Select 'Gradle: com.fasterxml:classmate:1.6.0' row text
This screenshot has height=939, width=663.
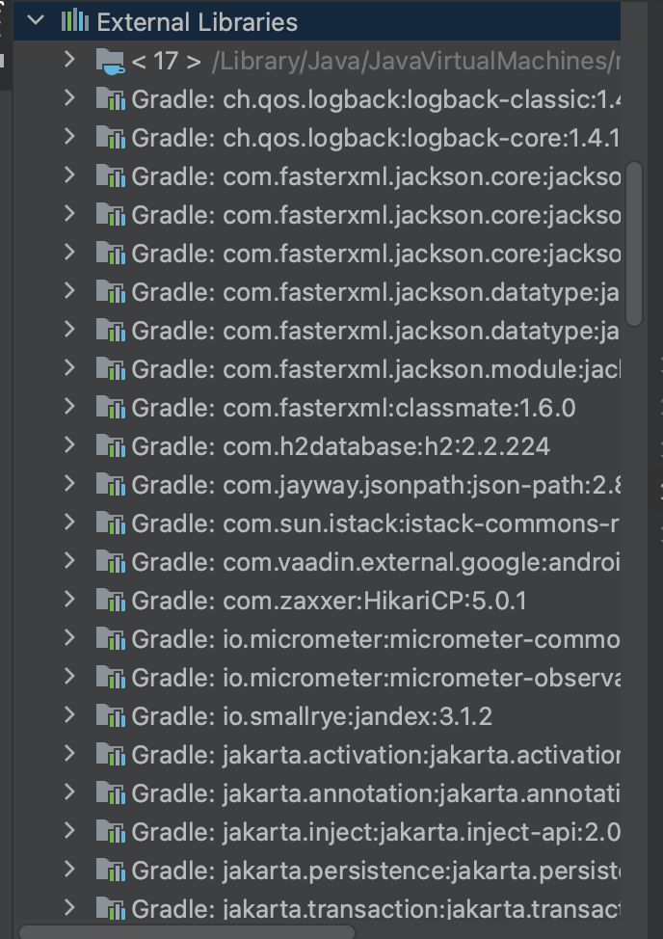[354, 408]
